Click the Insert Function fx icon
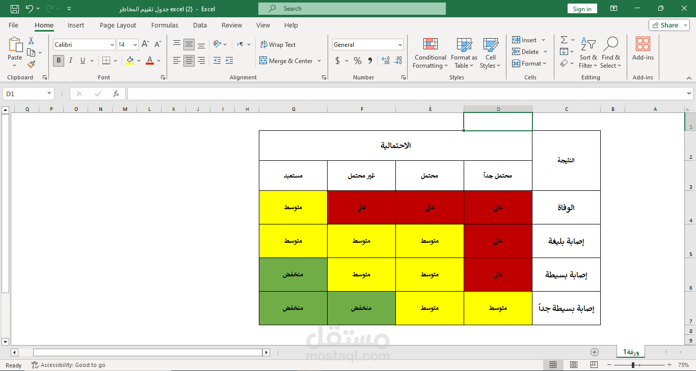This screenshot has height=371, width=696. click(116, 94)
